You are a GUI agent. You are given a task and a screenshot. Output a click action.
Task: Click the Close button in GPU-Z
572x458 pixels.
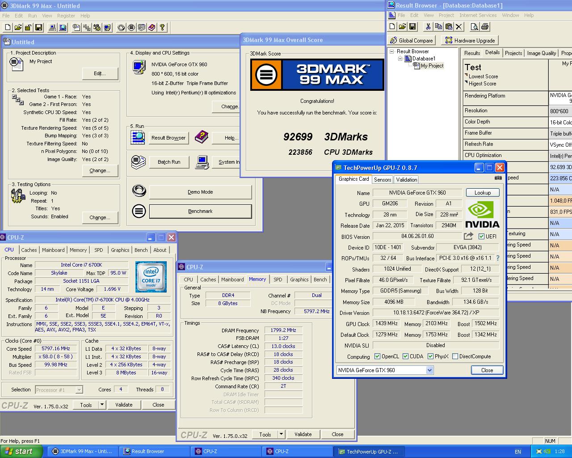point(487,370)
